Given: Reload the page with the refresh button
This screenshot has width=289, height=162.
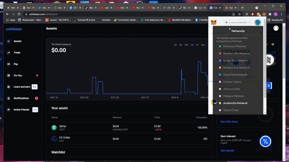Looking at the screenshot, I should tap(19, 14).
